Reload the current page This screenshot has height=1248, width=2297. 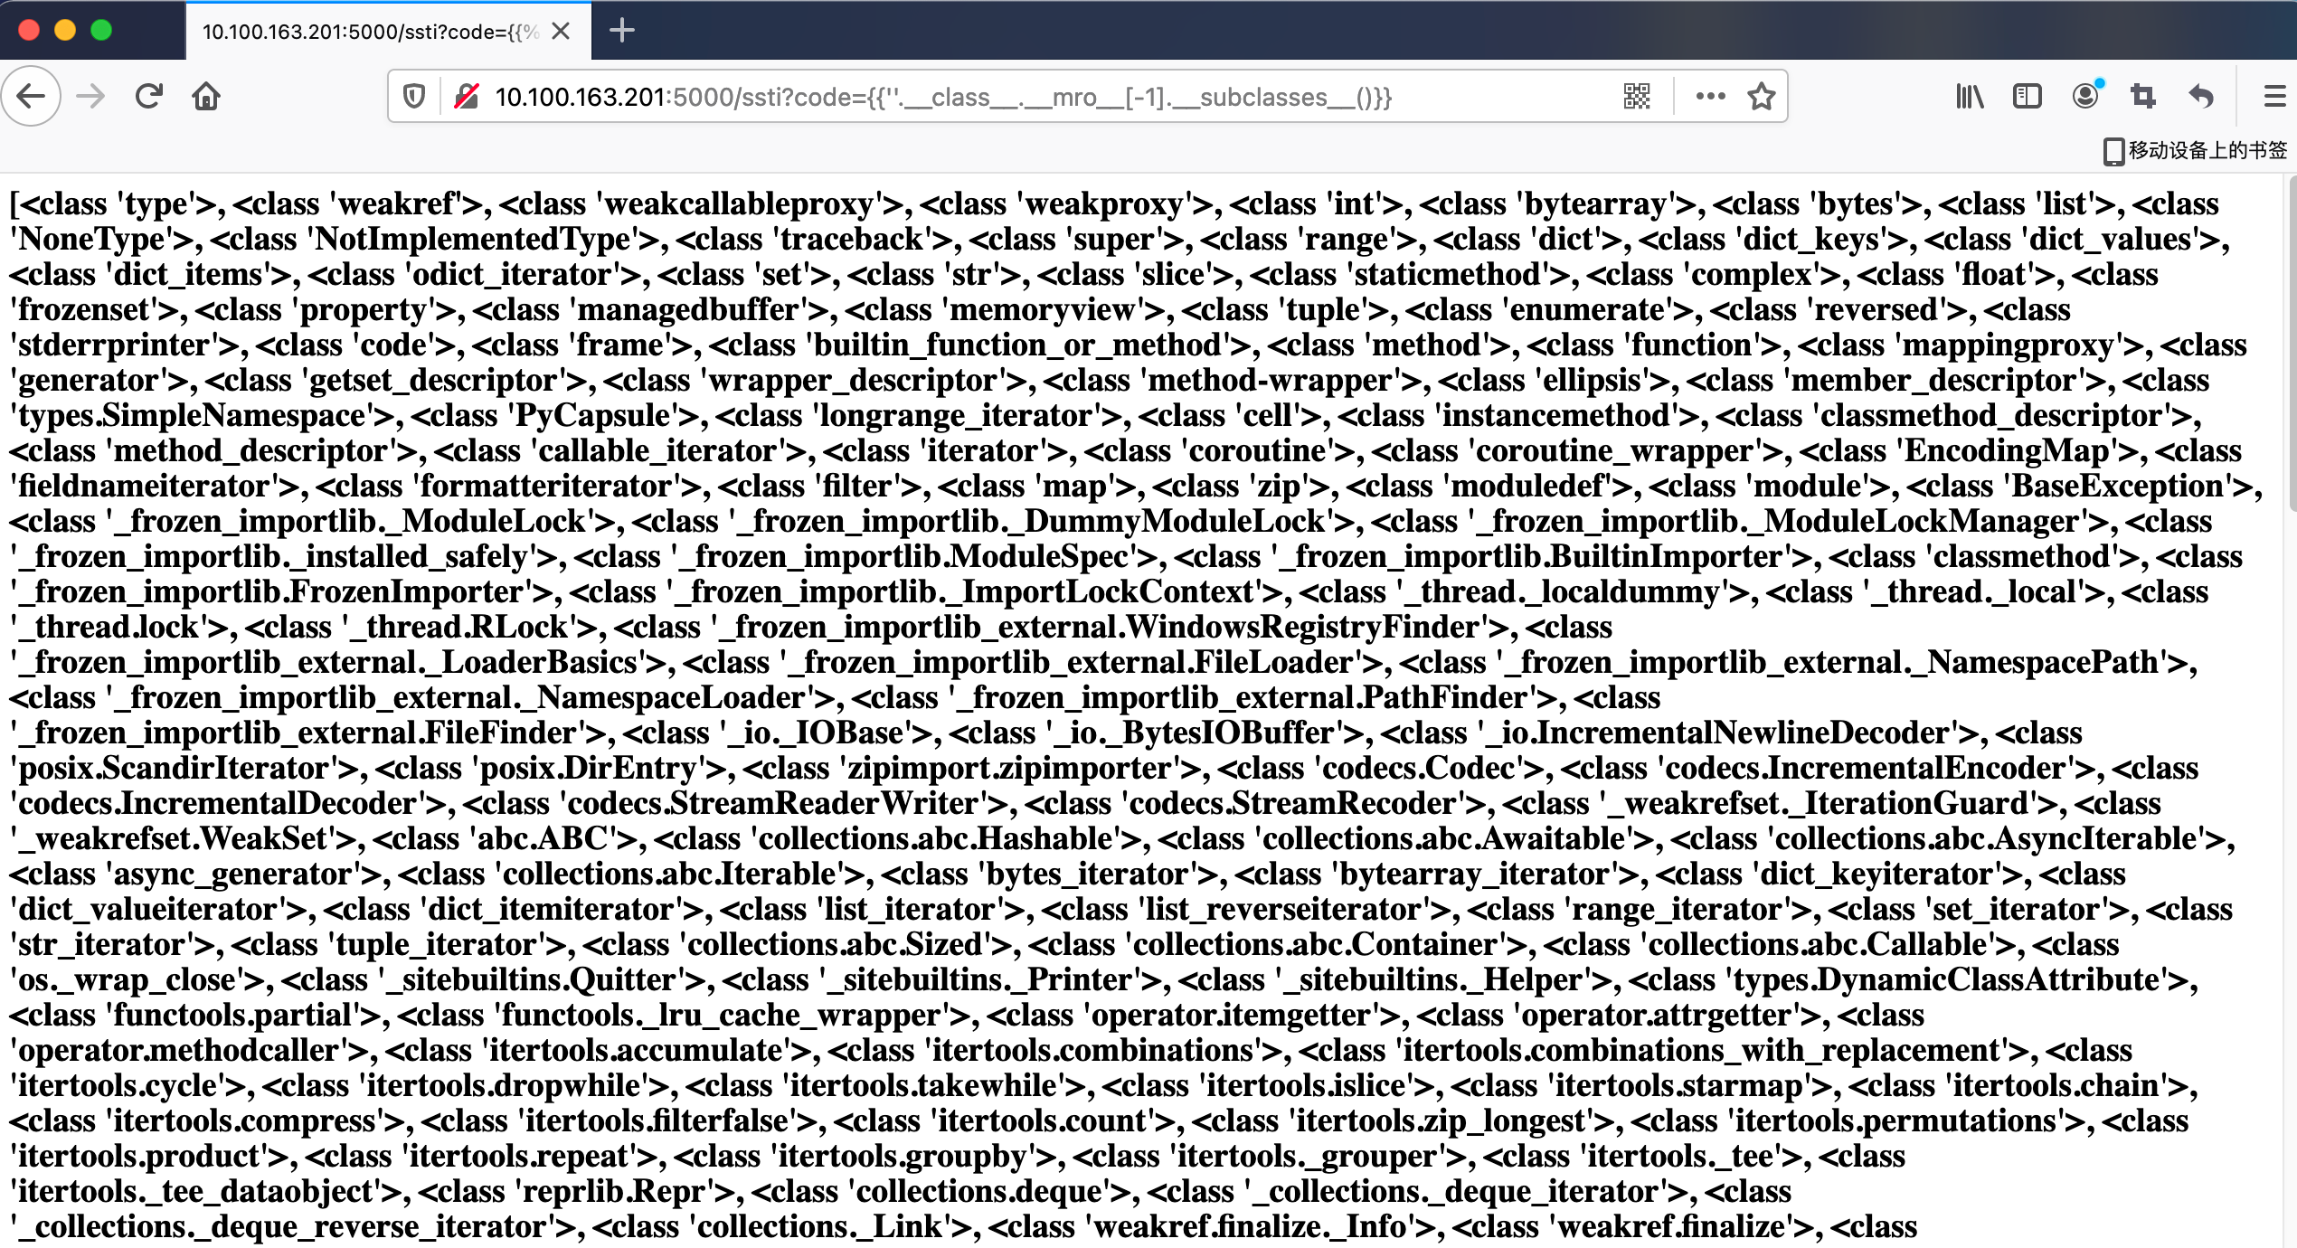(148, 96)
